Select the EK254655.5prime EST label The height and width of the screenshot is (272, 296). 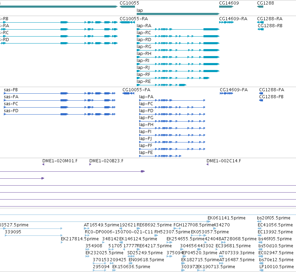click(x=186, y=239)
